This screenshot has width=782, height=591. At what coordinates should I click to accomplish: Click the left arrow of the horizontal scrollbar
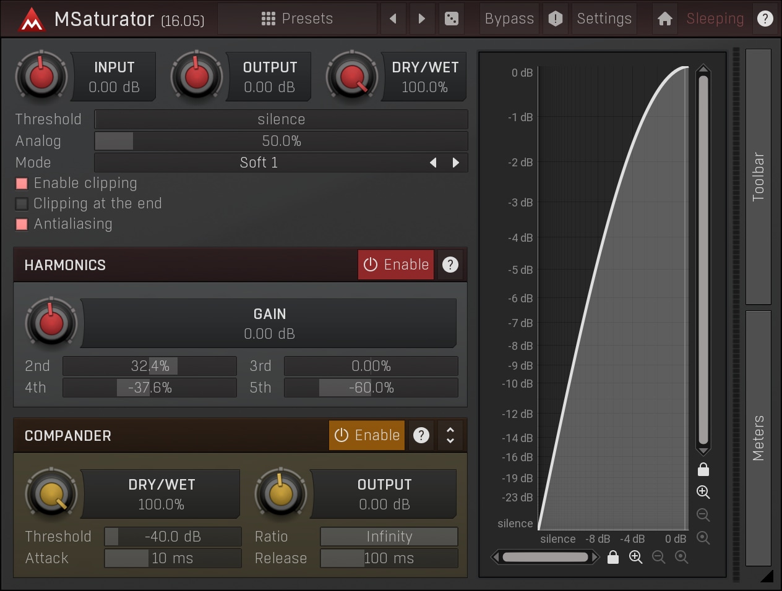496,557
